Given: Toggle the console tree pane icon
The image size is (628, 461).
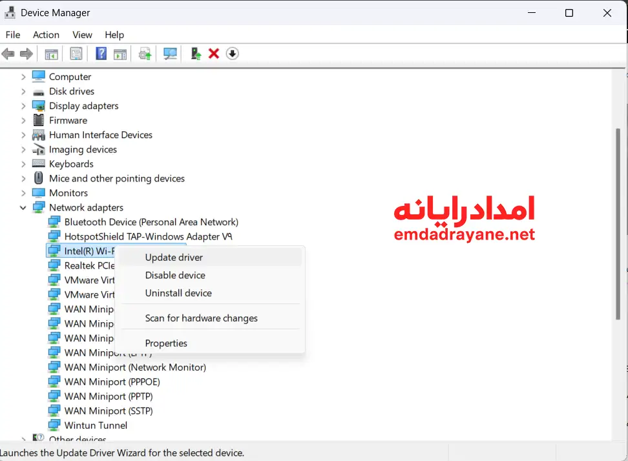Looking at the screenshot, I should coord(51,54).
